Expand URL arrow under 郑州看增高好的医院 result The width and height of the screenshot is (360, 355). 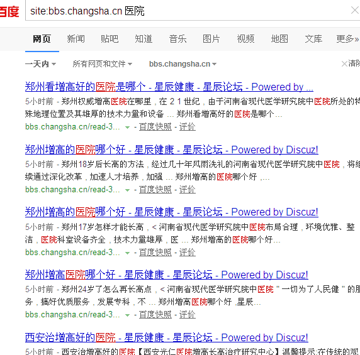[x=127, y=128]
